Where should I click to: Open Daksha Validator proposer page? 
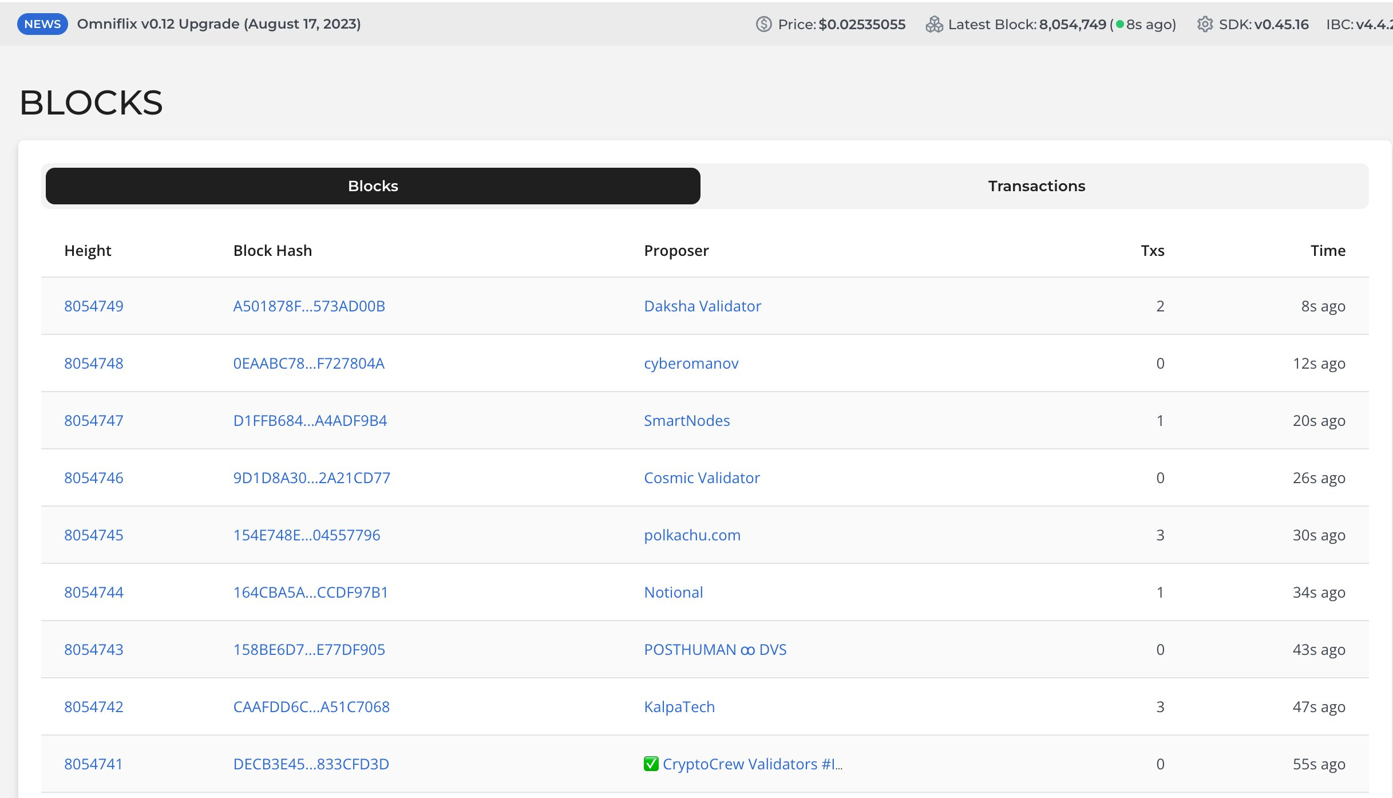702,306
